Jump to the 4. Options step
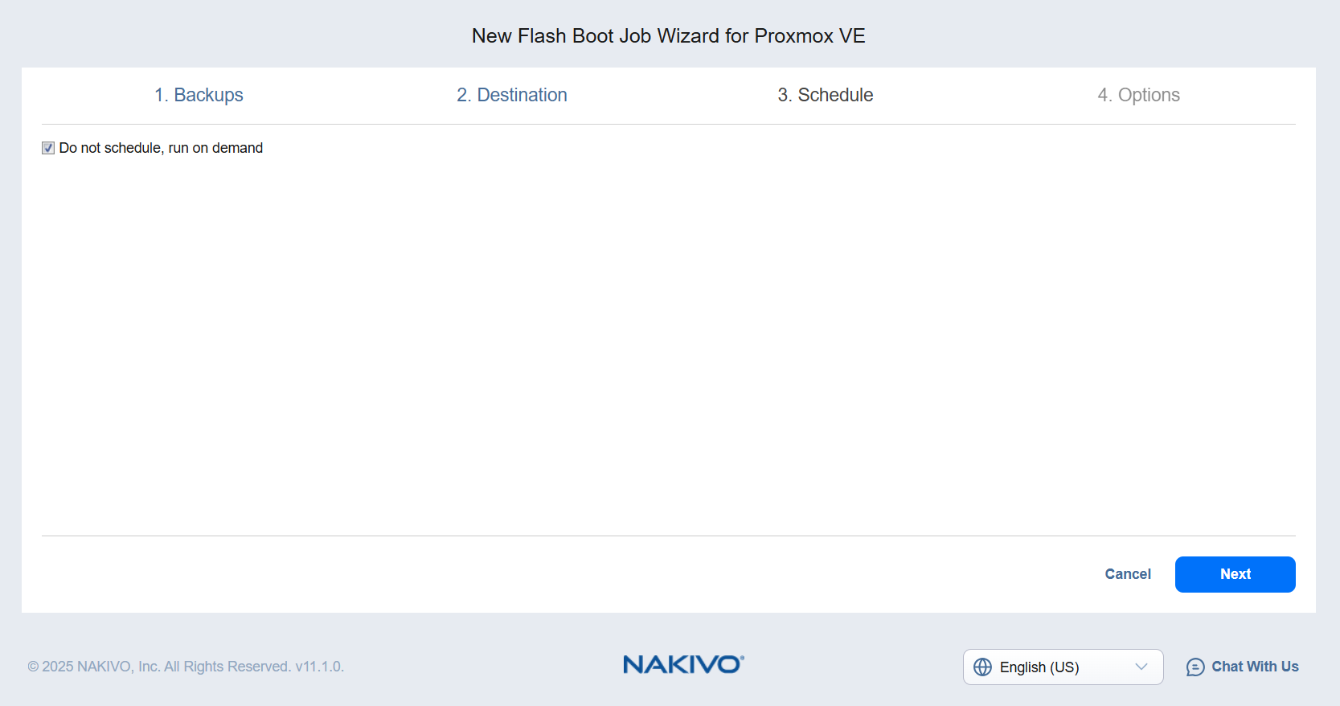This screenshot has width=1340, height=706. [1139, 95]
